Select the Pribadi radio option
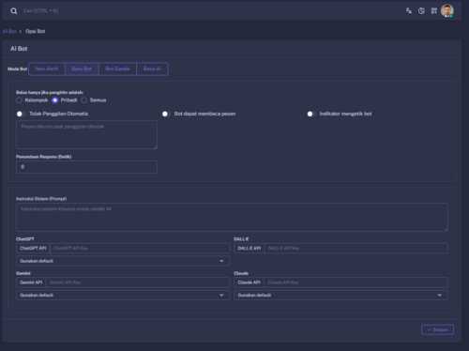 [x=55, y=100]
